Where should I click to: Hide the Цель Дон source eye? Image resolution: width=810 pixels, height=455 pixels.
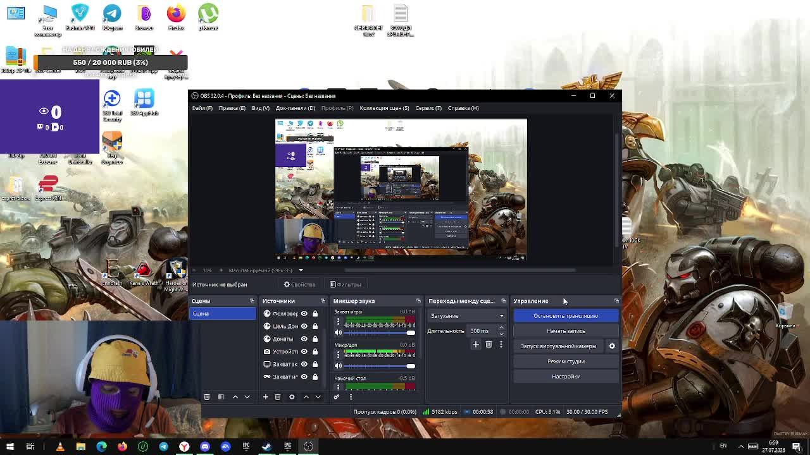pos(304,326)
